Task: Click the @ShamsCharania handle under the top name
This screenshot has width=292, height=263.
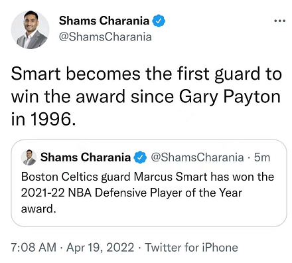Action: (105, 37)
